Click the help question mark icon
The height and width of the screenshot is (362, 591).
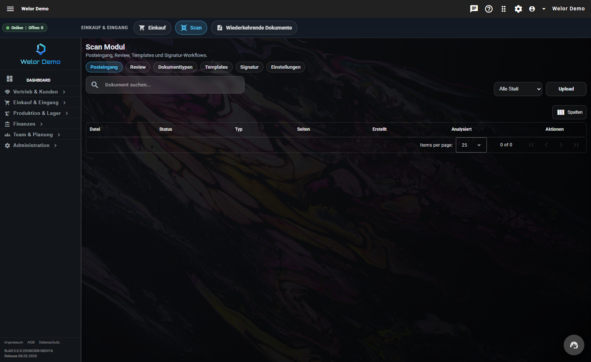[x=489, y=9]
